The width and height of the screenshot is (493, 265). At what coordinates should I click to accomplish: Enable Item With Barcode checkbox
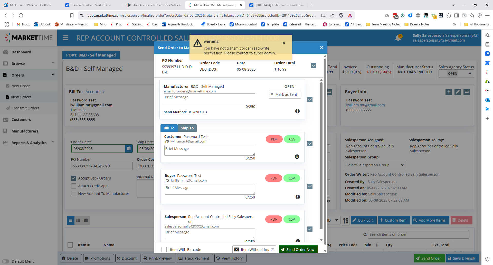[x=164, y=250]
